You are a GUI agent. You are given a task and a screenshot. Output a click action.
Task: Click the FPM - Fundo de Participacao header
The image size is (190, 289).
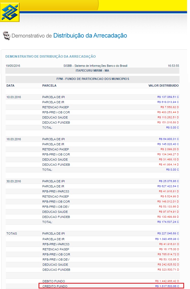click(x=92, y=79)
